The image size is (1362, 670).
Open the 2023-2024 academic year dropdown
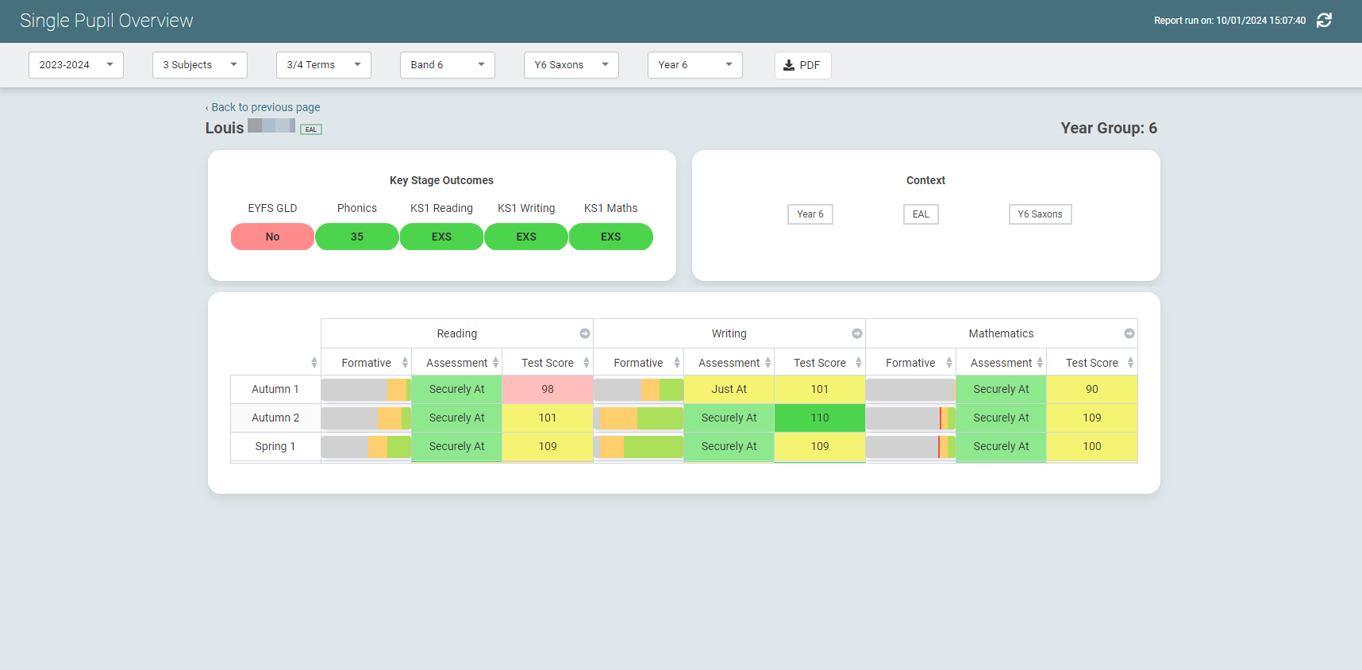(76, 65)
